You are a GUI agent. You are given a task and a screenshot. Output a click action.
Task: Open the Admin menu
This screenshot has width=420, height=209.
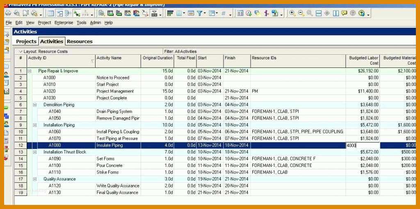click(x=95, y=23)
